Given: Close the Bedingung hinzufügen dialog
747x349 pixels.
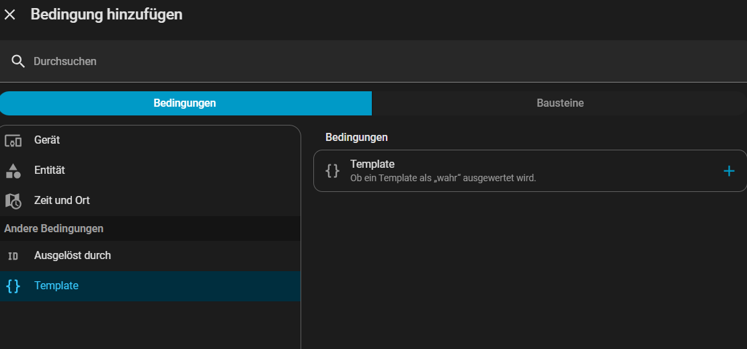Looking at the screenshot, I should (10, 15).
